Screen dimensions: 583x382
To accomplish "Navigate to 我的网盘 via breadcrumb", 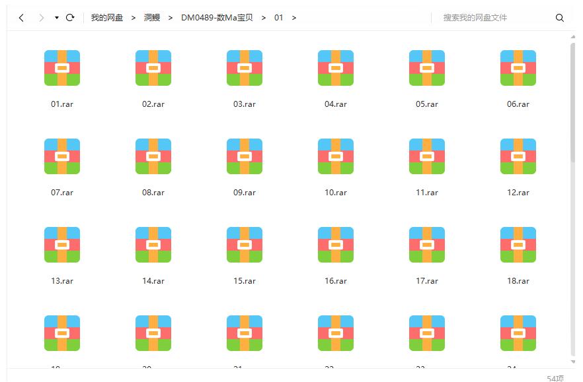I will [108, 18].
